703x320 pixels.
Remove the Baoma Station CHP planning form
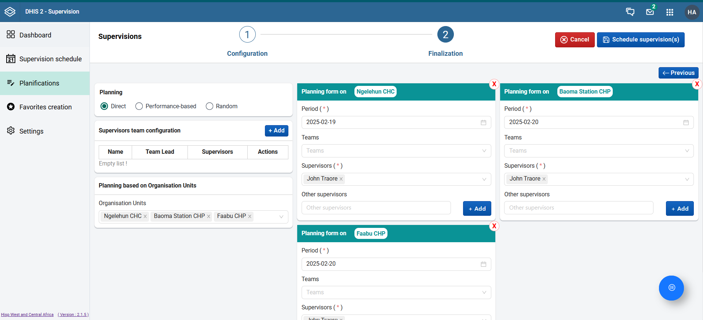tap(697, 84)
